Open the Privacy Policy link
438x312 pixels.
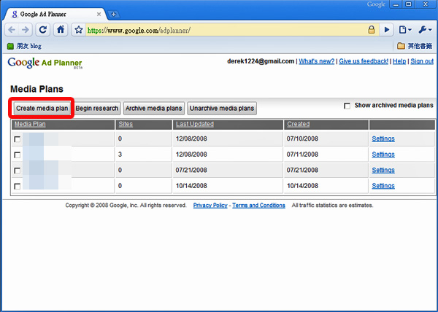(210, 206)
